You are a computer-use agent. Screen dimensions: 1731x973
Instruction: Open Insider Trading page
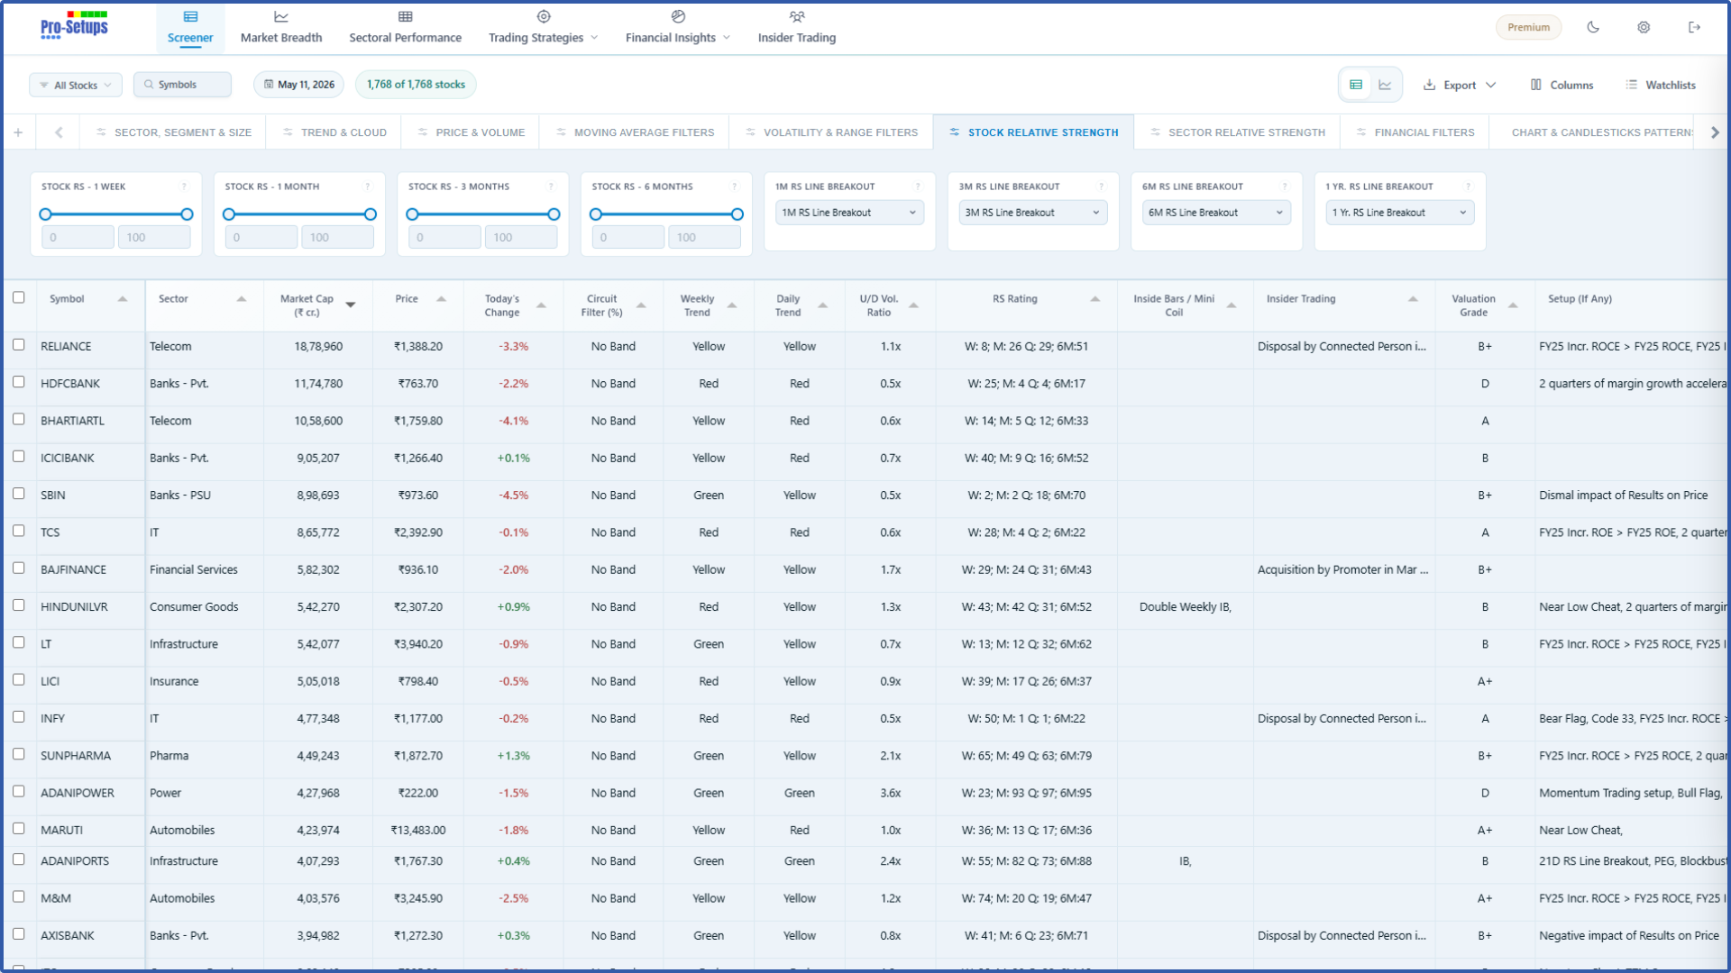pyautogui.click(x=797, y=27)
